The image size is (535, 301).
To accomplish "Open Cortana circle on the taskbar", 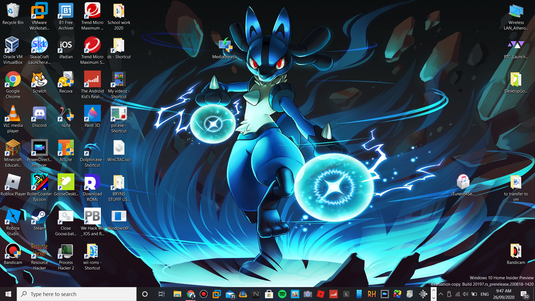I will pos(145,294).
